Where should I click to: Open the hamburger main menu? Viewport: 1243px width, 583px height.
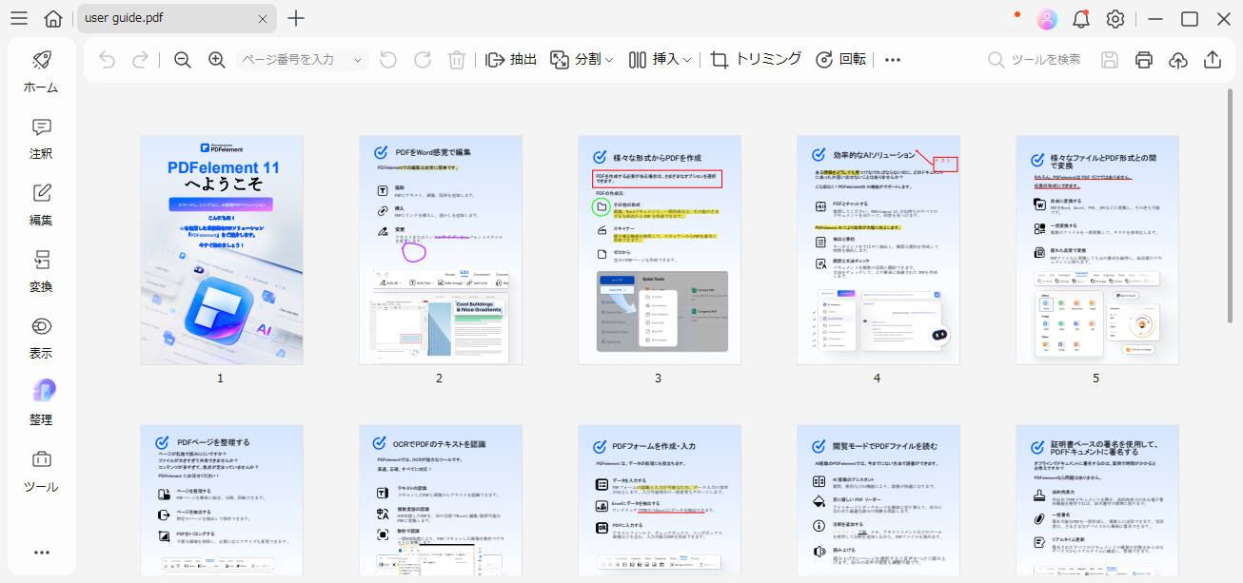click(19, 19)
